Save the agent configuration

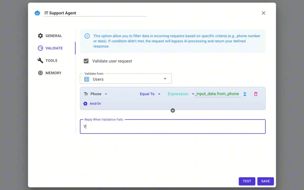265,181
